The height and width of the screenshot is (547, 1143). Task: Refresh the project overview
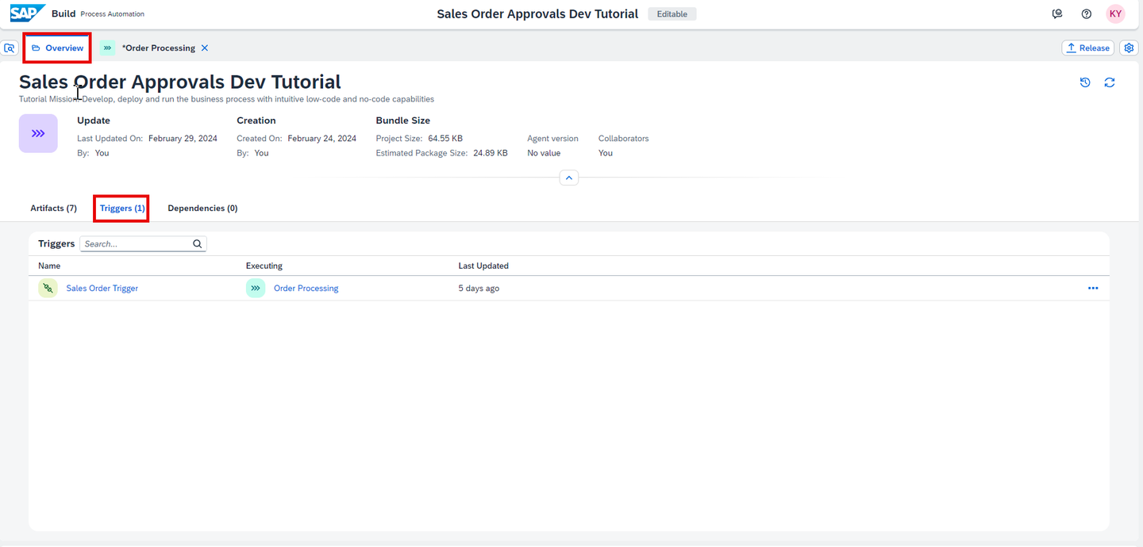tap(1110, 82)
